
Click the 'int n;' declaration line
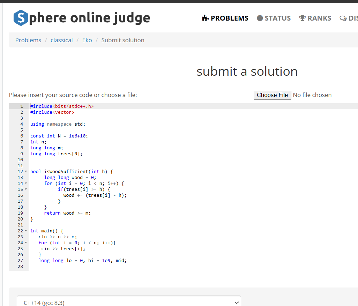tap(38, 142)
